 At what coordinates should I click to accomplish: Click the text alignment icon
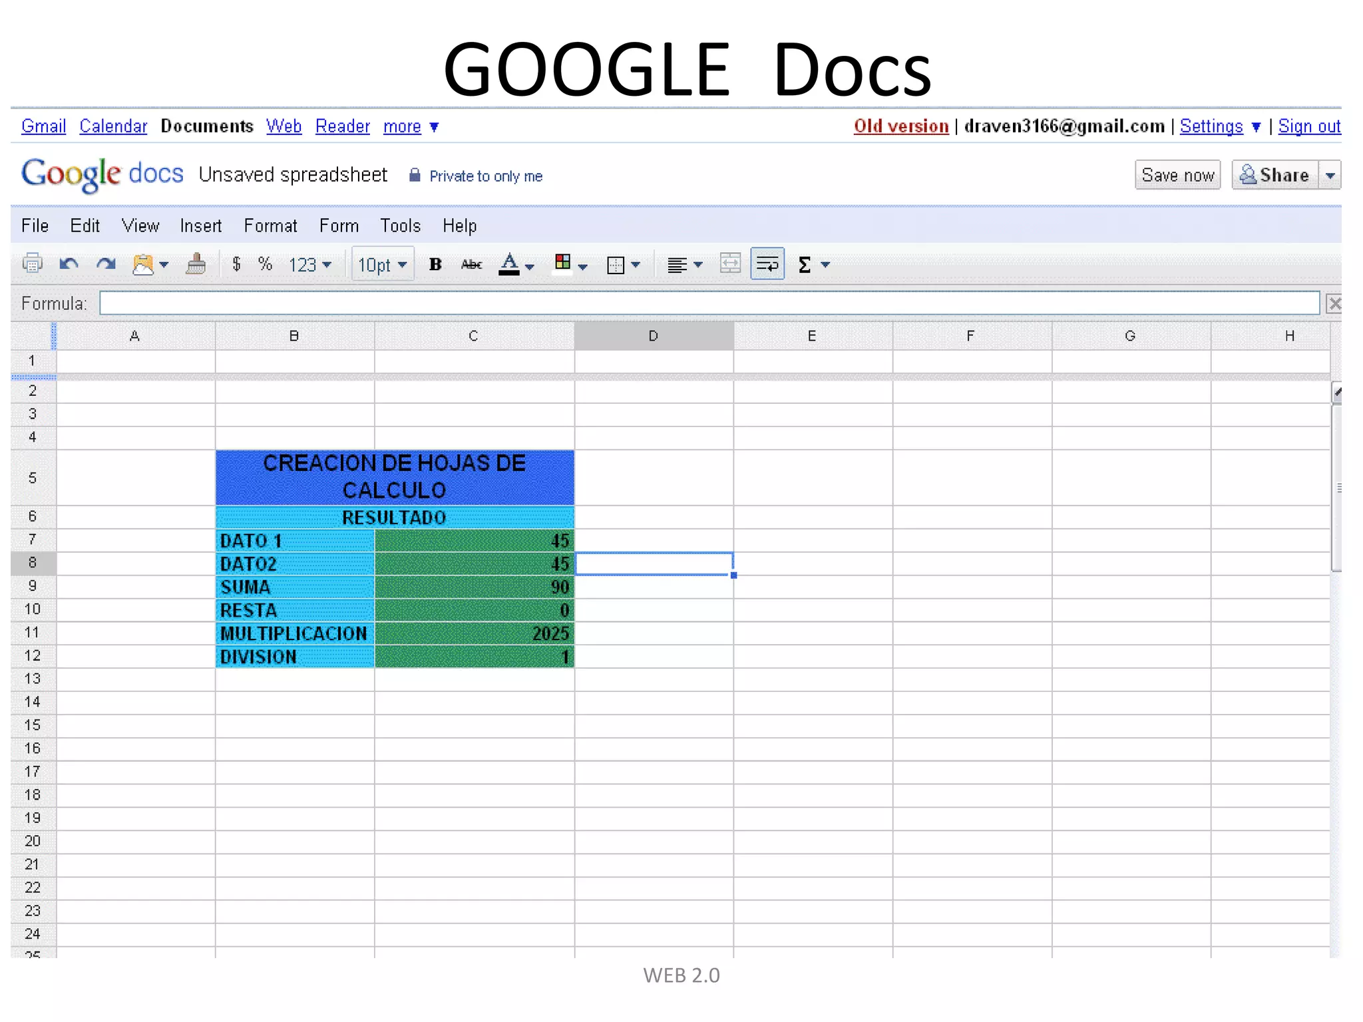(x=677, y=265)
